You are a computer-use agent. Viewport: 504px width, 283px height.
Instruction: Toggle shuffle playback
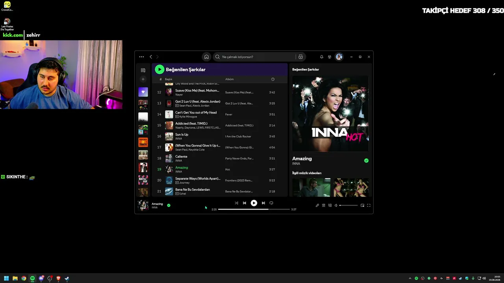tap(236, 203)
